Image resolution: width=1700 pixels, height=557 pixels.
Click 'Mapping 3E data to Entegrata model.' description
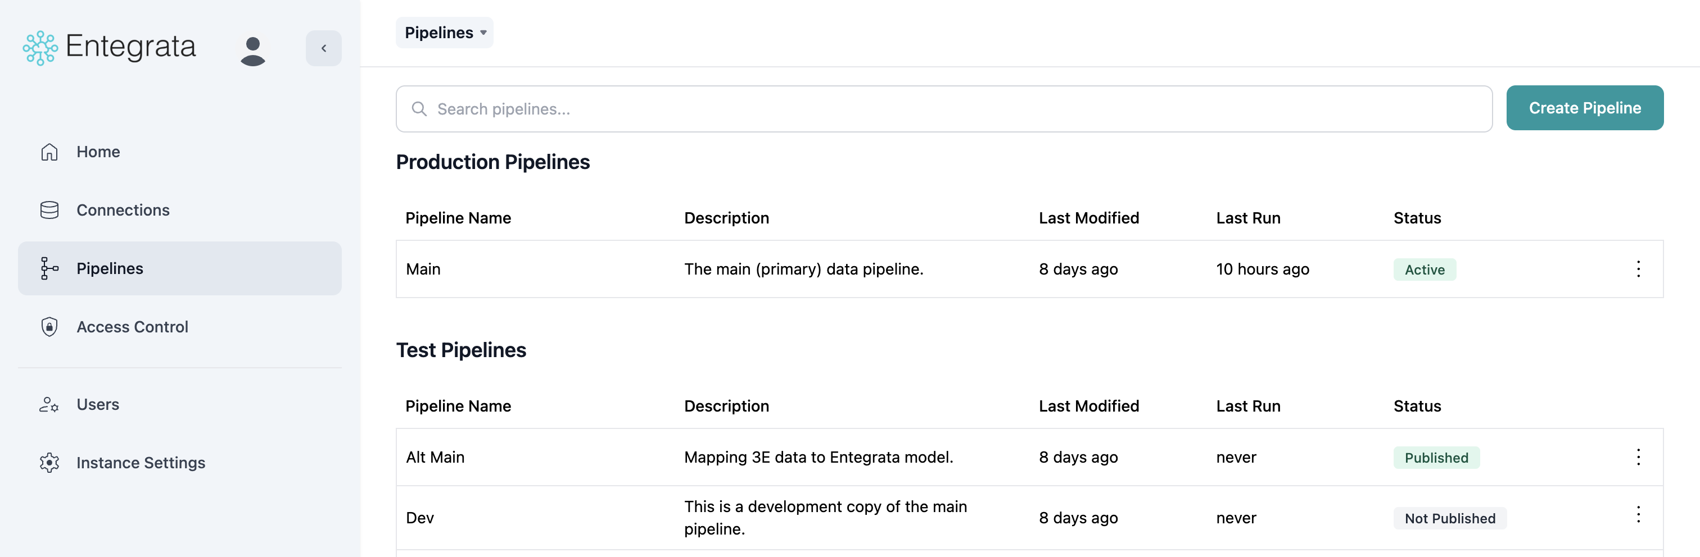819,458
